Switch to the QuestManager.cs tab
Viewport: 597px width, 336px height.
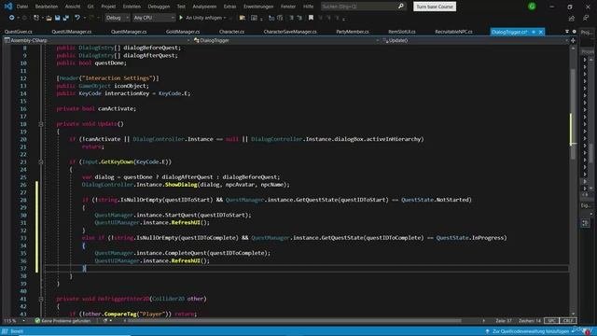(129, 32)
